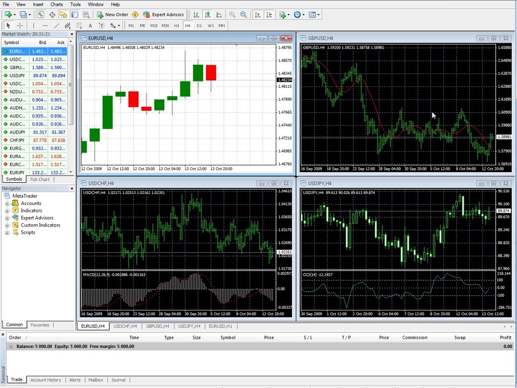The image size is (517, 388).
Task: Open the Data Window toolbar icon
Action: [52, 15]
